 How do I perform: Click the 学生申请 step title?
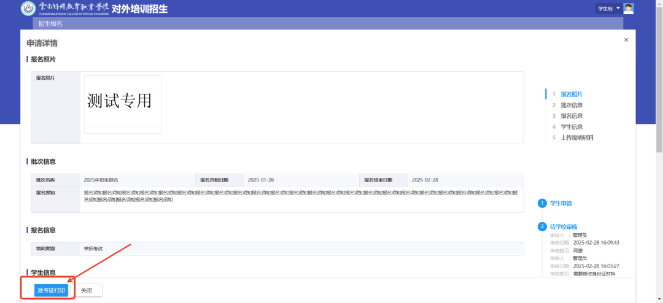[560, 203]
